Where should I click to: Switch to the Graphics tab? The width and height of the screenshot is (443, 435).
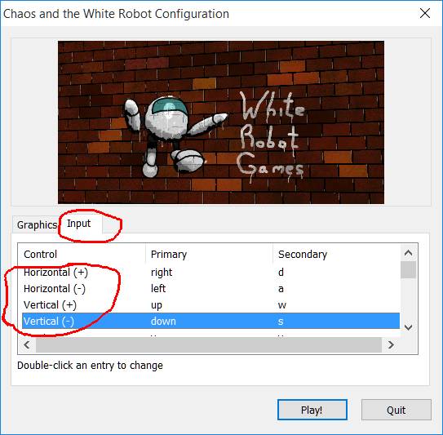[36, 225]
